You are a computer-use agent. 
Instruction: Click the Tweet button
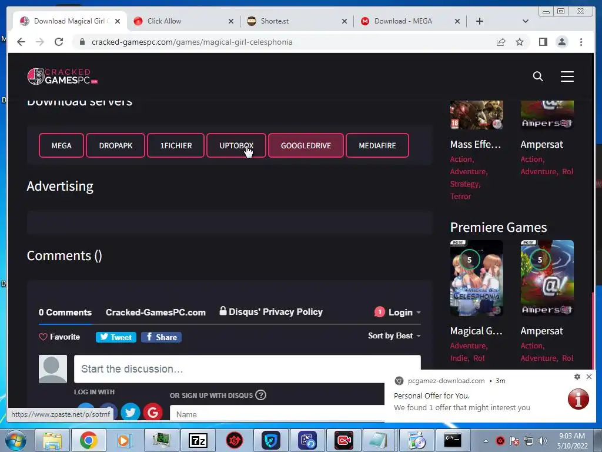tap(116, 337)
